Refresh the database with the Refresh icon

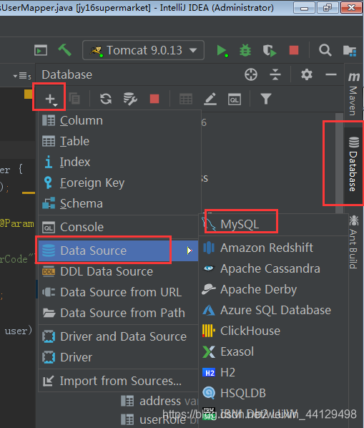pyautogui.click(x=106, y=99)
